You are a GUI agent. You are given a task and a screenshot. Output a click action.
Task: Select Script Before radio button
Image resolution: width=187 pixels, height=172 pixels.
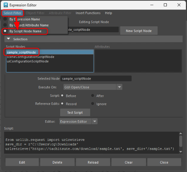pyautogui.click(x=62, y=95)
